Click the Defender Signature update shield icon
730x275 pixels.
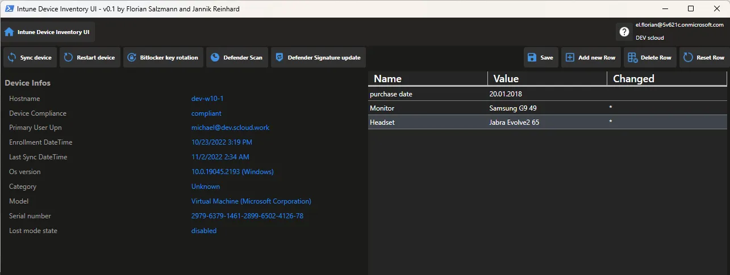(x=279, y=57)
